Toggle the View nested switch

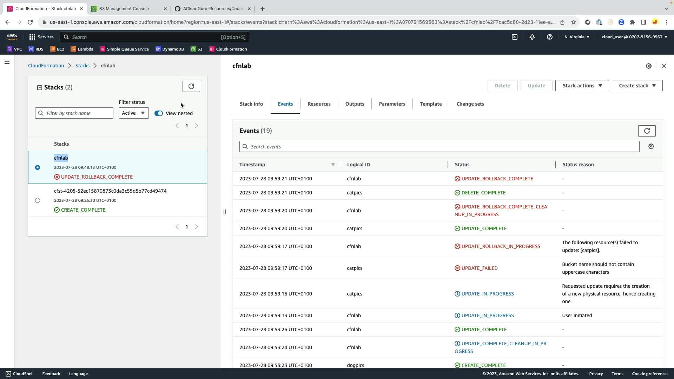[159, 113]
